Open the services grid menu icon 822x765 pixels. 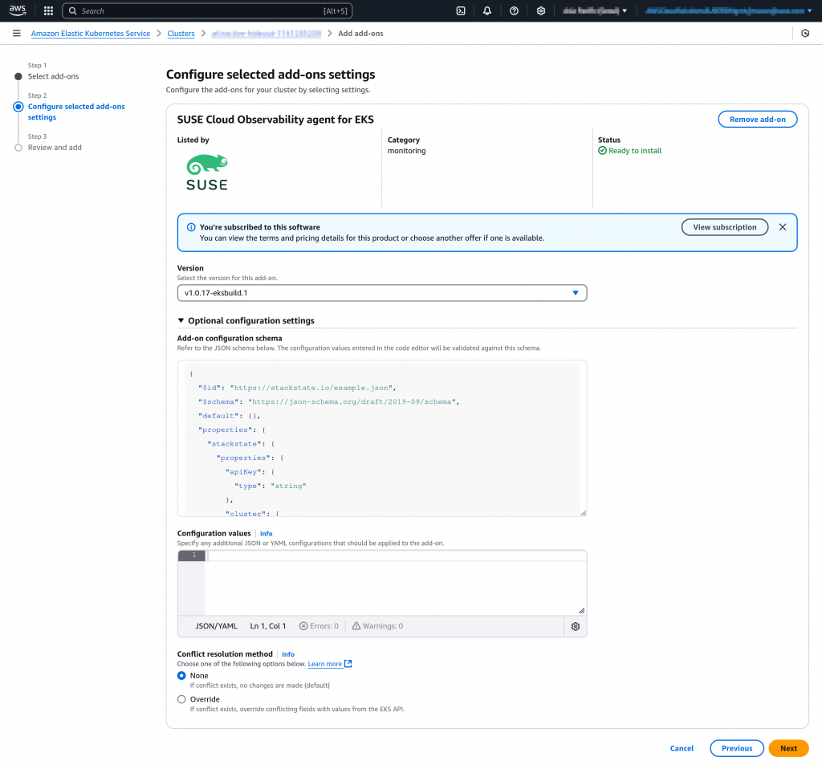click(48, 11)
